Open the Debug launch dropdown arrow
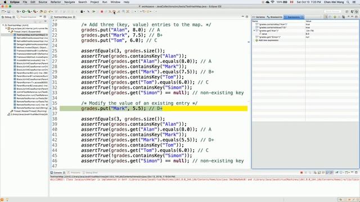 tap(20, 11)
